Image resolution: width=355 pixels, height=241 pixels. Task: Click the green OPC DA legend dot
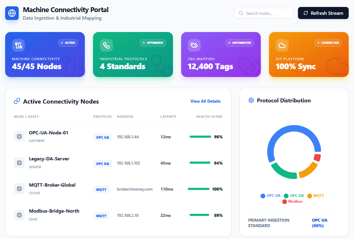[x=286, y=196]
